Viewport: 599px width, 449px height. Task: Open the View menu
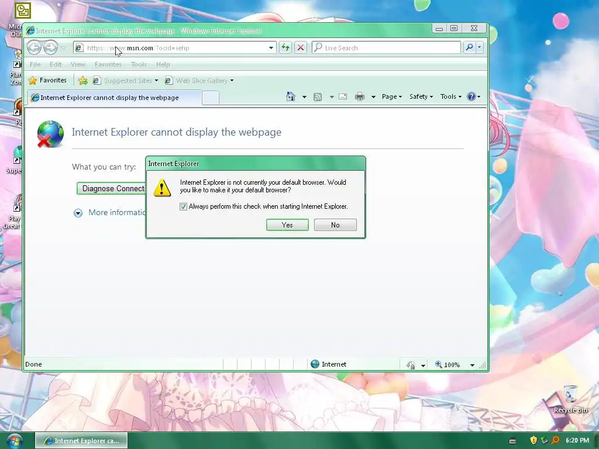(x=78, y=64)
